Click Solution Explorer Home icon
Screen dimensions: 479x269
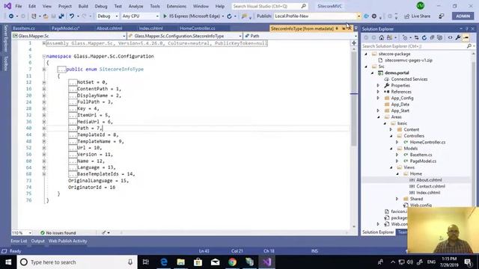click(382, 37)
